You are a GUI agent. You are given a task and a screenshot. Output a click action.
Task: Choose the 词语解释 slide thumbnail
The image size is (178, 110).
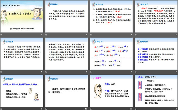[x=156, y=54]
